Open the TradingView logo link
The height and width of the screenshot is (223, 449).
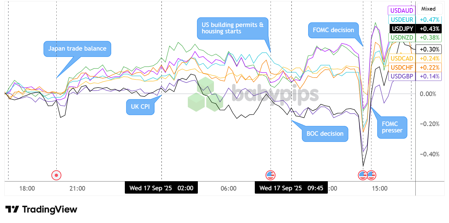42,209
